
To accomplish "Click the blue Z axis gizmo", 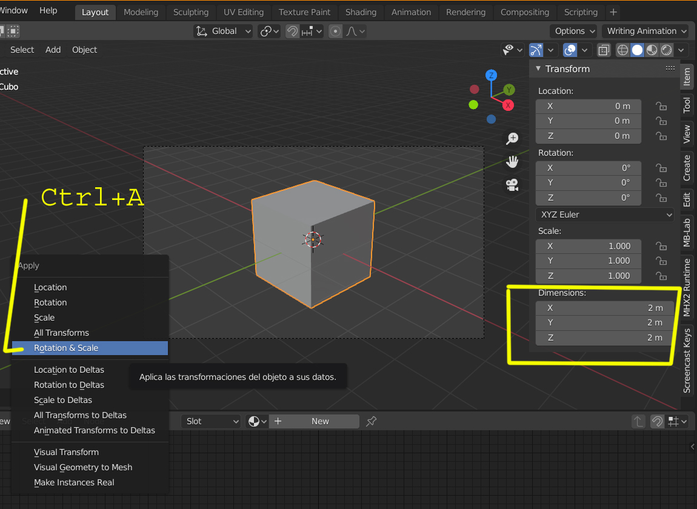I will coord(491,75).
